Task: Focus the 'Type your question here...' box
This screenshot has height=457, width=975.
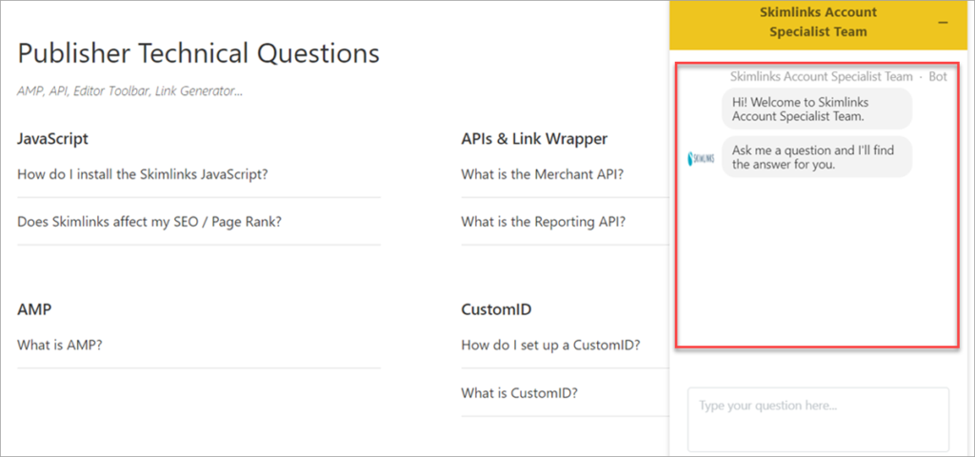Action: 818,419
